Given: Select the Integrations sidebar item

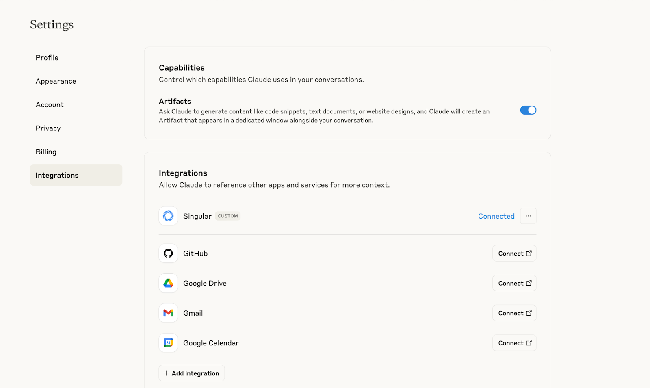Looking at the screenshot, I should tap(57, 175).
